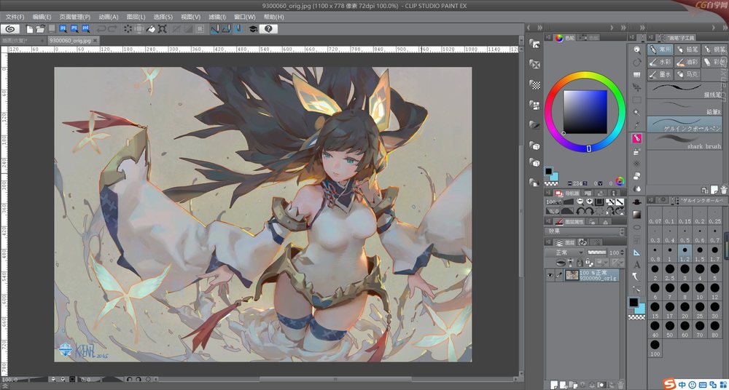
Task: Click navigator zoom in magnifier icon
Action: click(x=590, y=202)
